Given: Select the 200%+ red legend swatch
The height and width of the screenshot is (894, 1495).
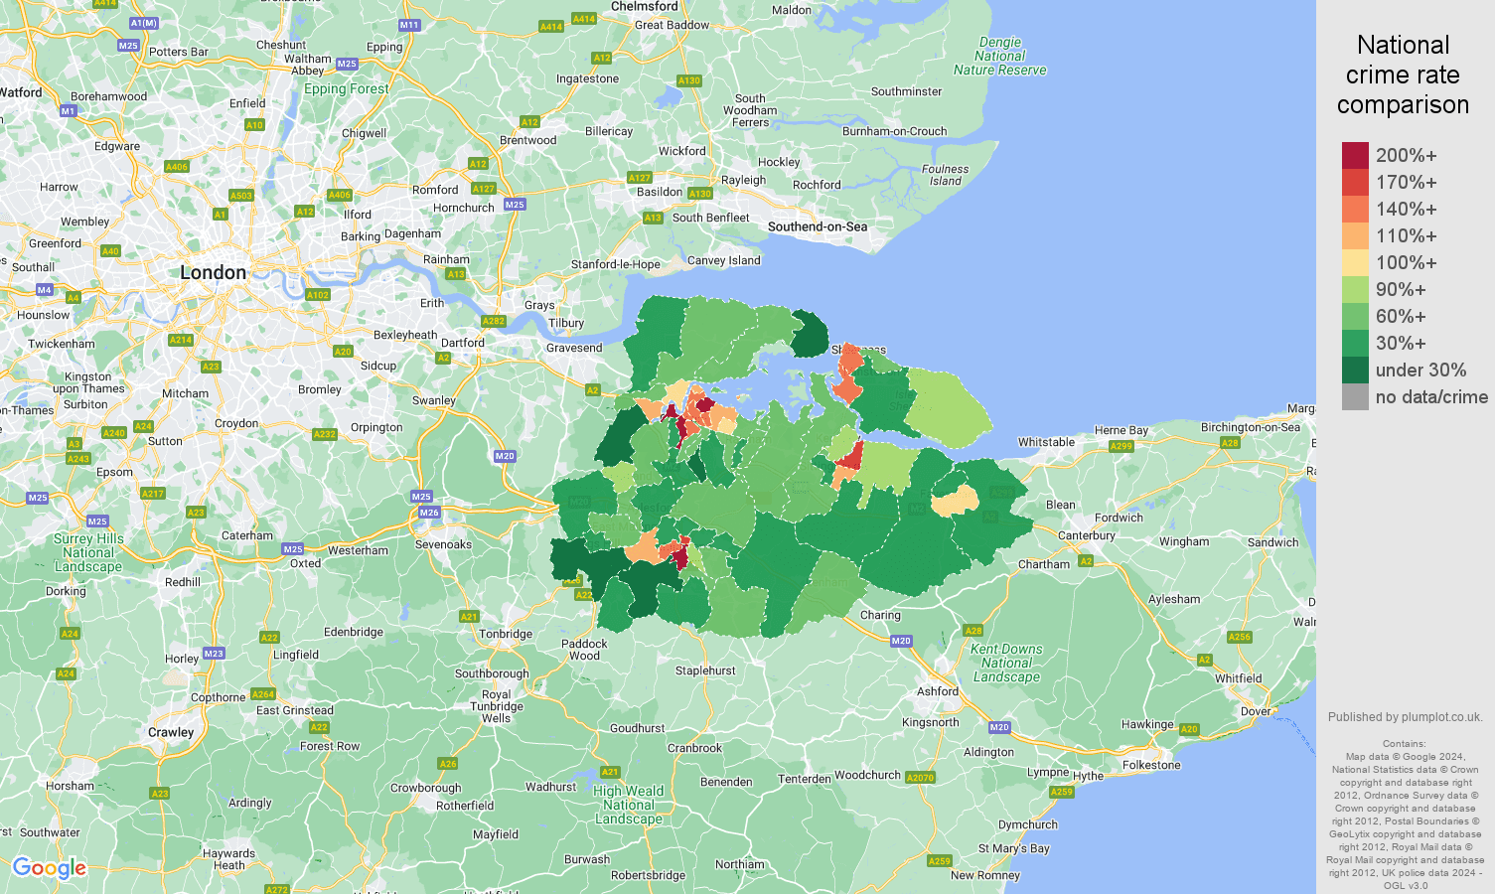Looking at the screenshot, I should (1354, 155).
